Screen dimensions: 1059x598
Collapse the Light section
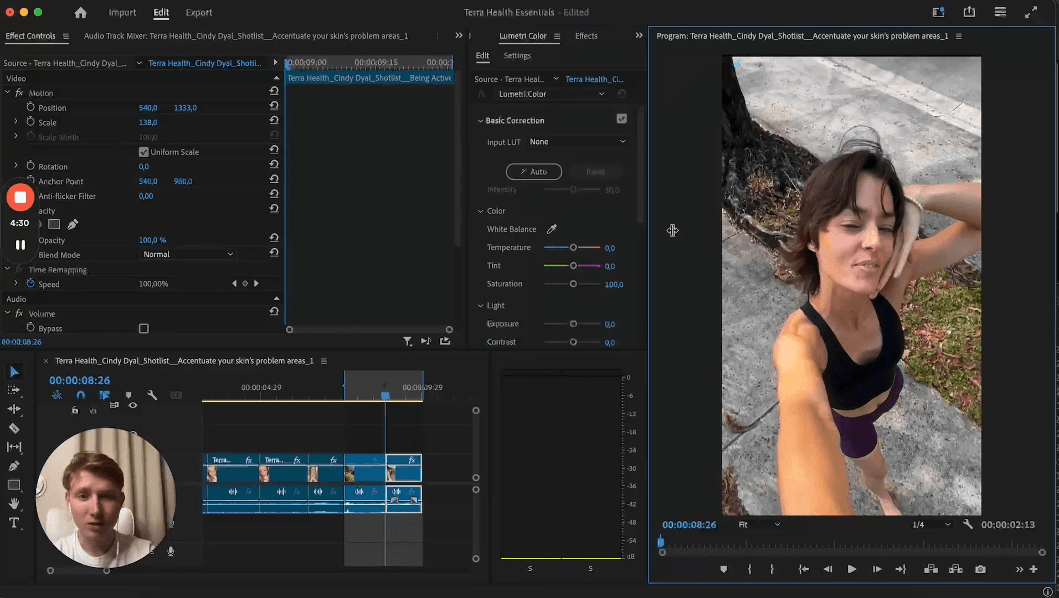(480, 306)
